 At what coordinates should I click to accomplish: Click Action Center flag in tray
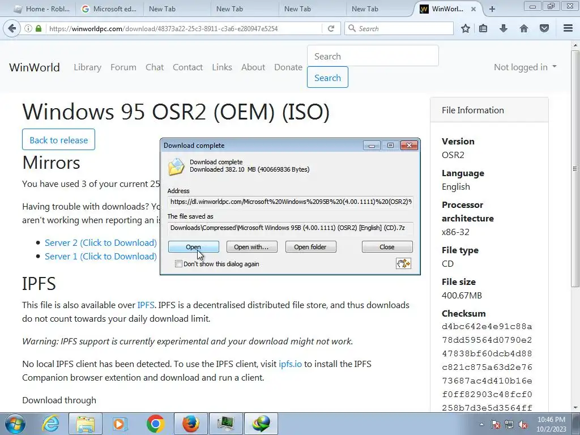point(496,424)
